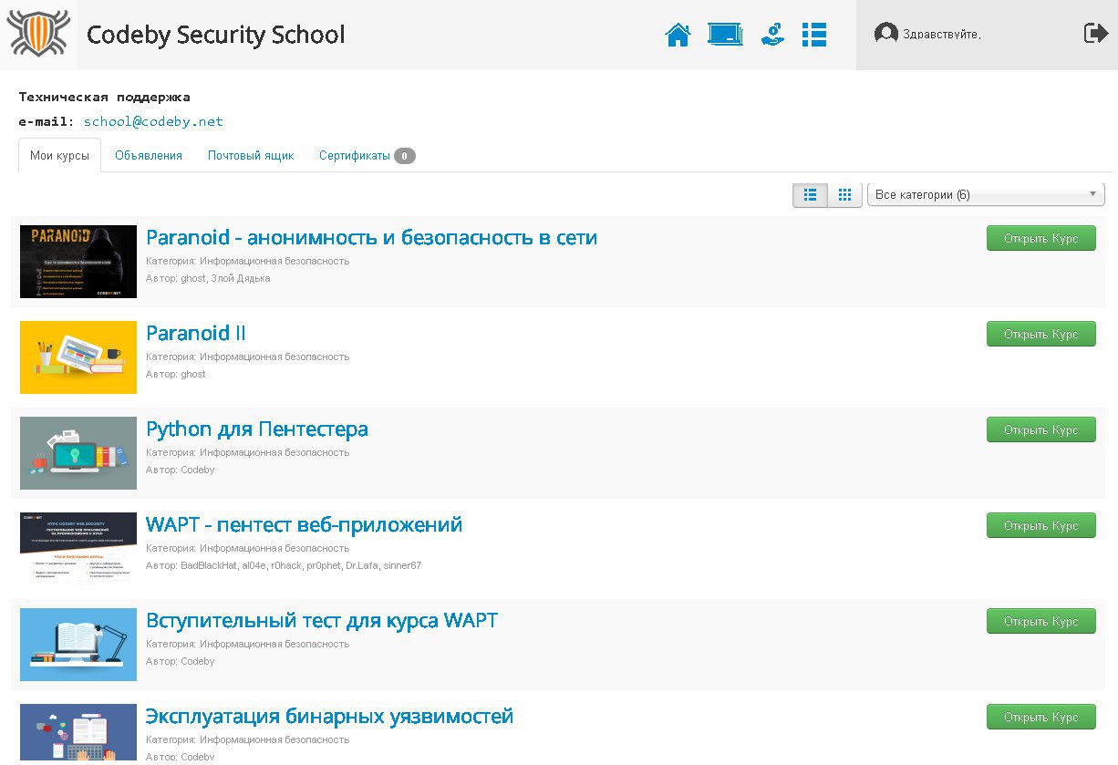
Task: Click the school@codeby.net email link
Action: (x=153, y=121)
